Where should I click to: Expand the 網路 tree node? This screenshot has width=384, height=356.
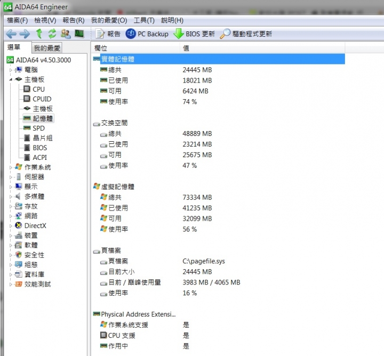click(x=11, y=216)
